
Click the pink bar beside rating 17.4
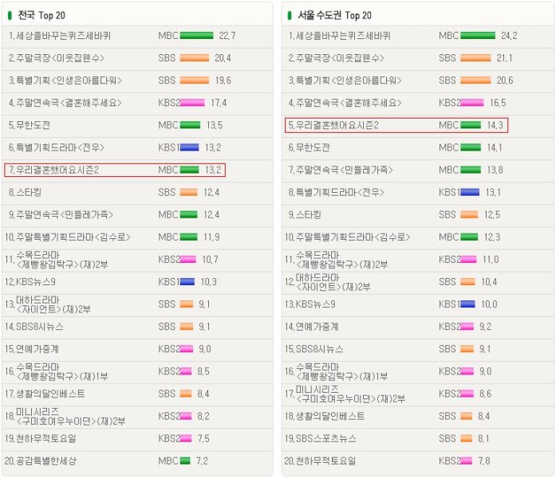(x=192, y=103)
